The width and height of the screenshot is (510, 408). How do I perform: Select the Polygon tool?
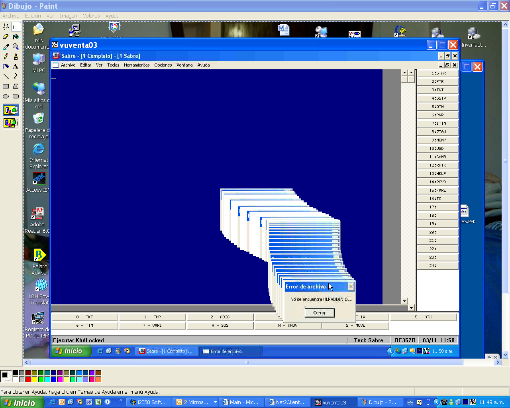click(16, 86)
